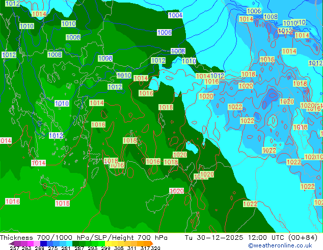Click the purple left arrow of the color scale
The image size is (323, 250).
(12, 243)
